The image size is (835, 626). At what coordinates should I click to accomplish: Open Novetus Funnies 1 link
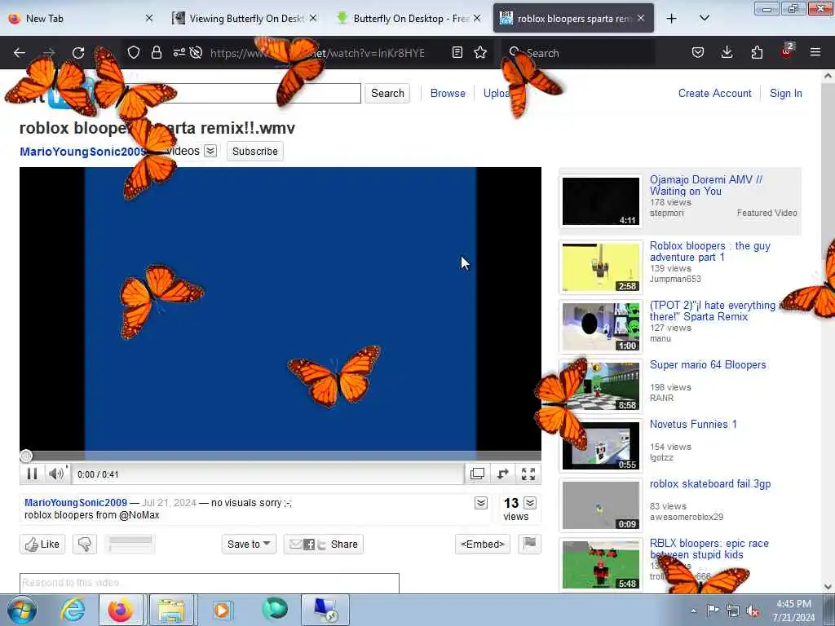[x=693, y=424]
